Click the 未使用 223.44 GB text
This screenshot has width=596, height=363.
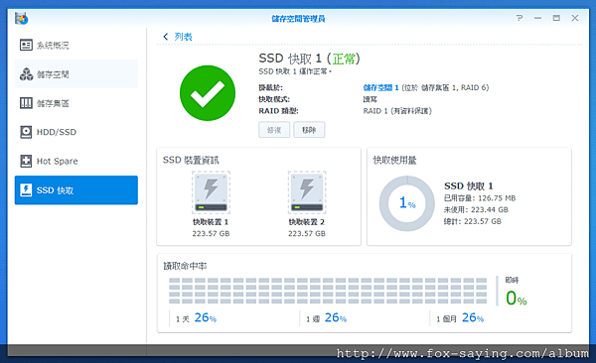(x=476, y=209)
